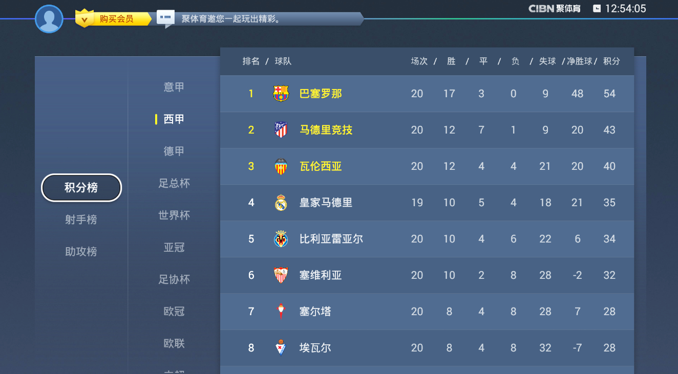Image resolution: width=678 pixels, height=374 pixels.
Task: Click the Barcelona club crest
Action: click(x=281, y=94)
